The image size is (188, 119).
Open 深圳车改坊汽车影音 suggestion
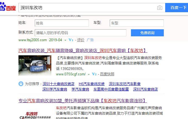point(125,84)
